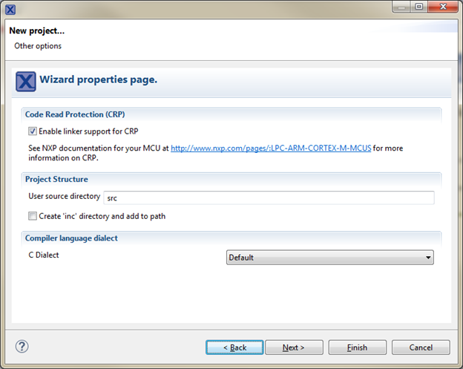Viewport: 463px width, 369px height.
Task: Click the Wizard properties page title
Action: click(98, 79)
